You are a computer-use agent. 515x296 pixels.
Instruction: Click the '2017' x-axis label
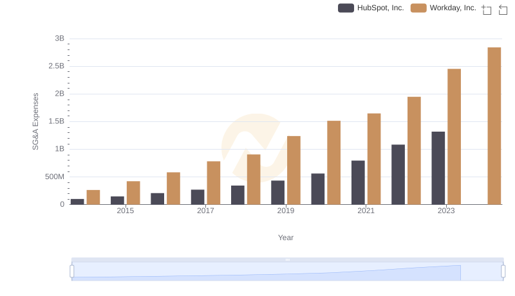pyautogui.click(x=205, y=211)
